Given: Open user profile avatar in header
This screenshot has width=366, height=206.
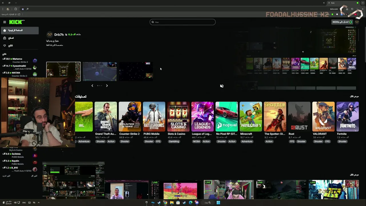Looking at the screenshot, I should tap(357, 22).
